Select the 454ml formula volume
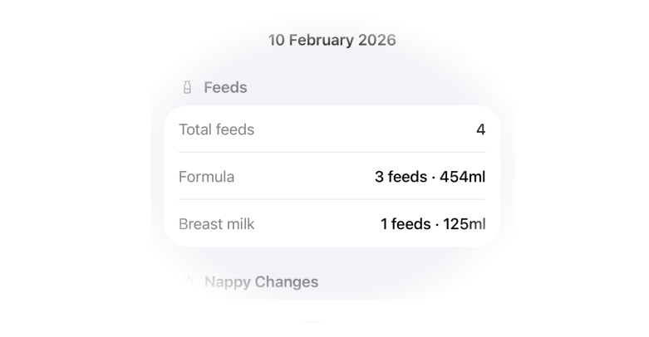 point(463,177)
